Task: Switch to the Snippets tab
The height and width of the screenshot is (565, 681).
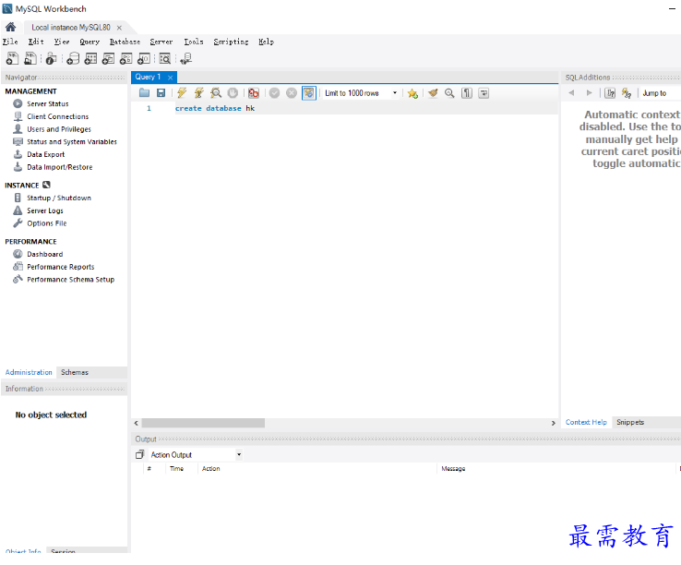Action: (630, 422)
